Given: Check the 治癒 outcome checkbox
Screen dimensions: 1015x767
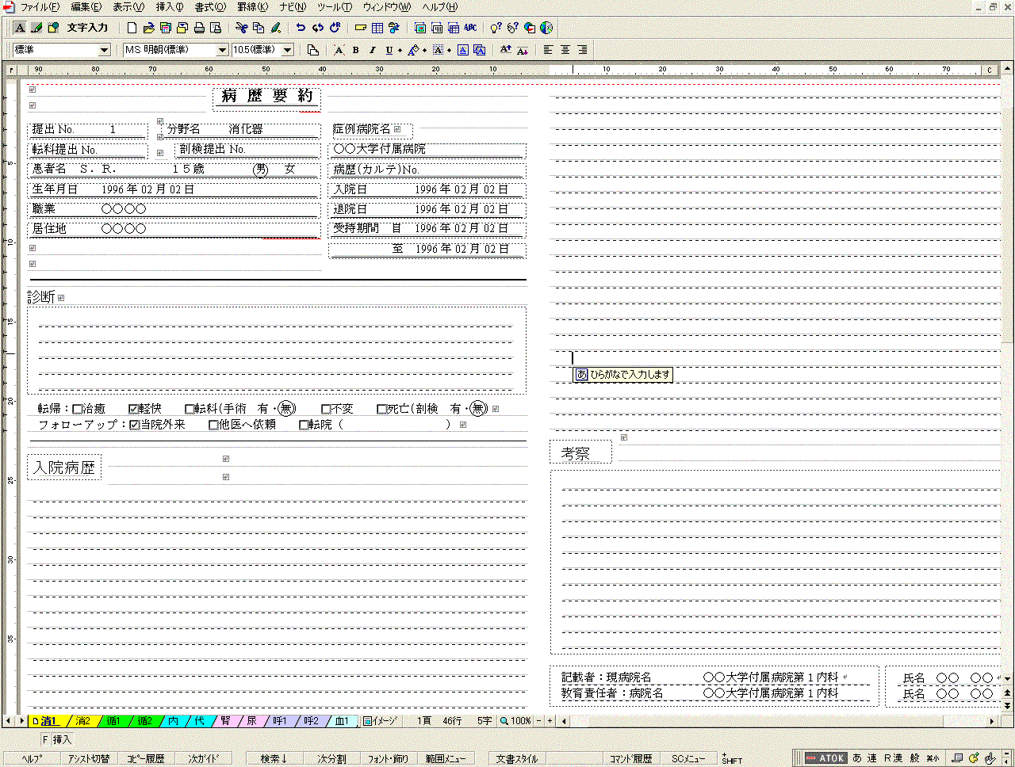Looking at the screenshot, I should [x=78, y=410].
